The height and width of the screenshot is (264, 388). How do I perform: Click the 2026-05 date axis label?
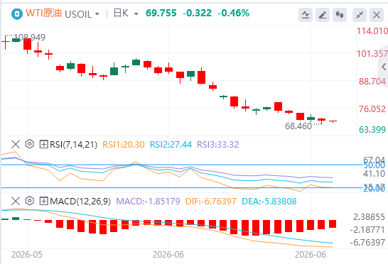(x=27, y=254)
